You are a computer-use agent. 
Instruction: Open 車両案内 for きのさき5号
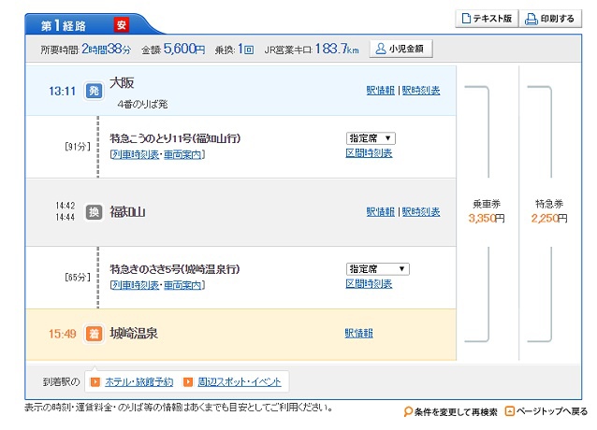click(x=182, y=285)
